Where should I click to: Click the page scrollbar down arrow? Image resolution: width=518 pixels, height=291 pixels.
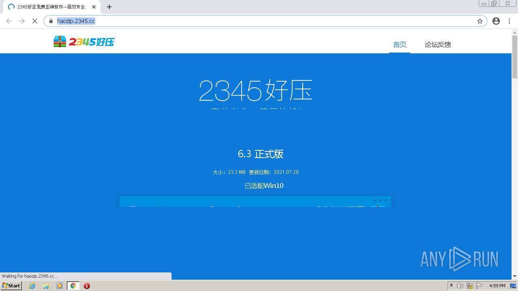click(x=515, y=276)
